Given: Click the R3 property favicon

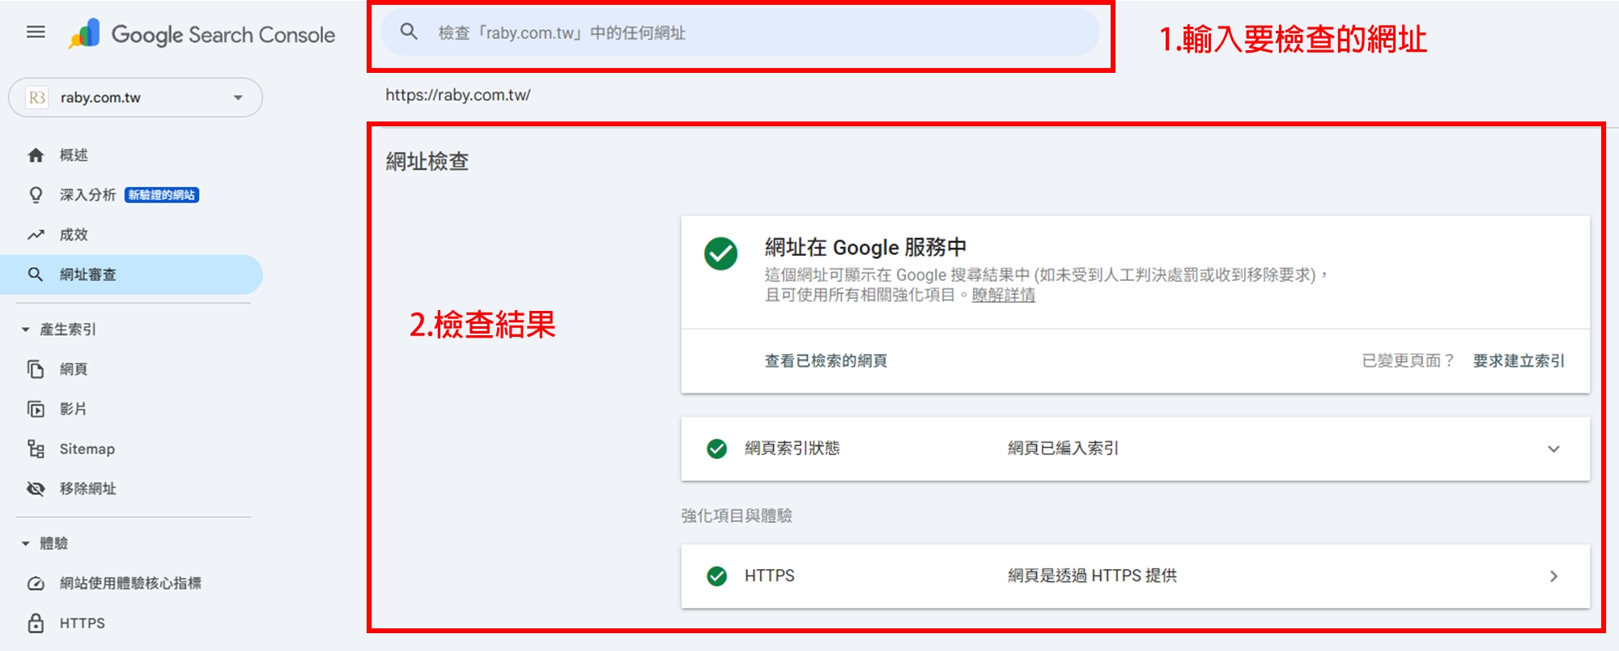Looking at the screenshot, I should tap(36, 97).
